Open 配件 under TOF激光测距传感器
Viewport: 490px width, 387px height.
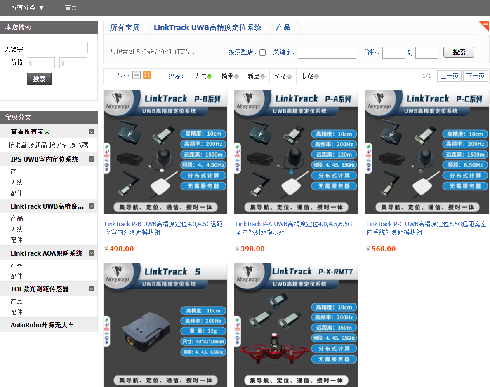point(16,312)
